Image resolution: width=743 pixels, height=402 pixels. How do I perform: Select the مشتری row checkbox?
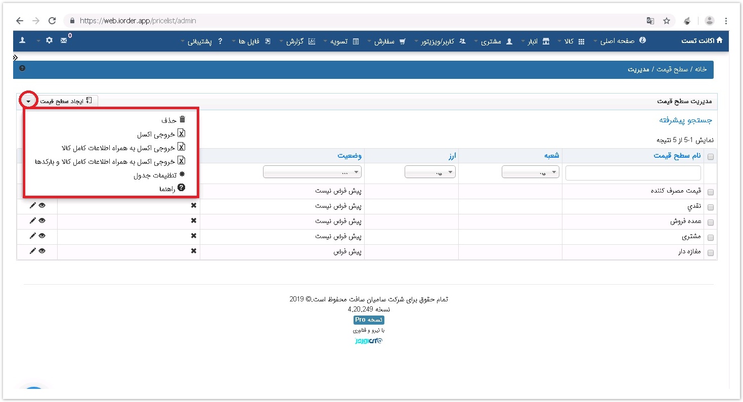tap(711, 237)
